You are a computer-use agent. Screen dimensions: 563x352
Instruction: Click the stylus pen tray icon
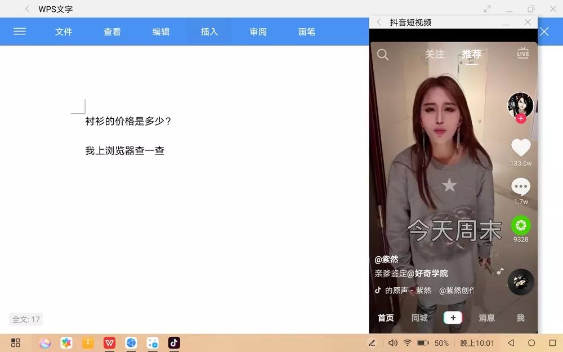point(372,343)
